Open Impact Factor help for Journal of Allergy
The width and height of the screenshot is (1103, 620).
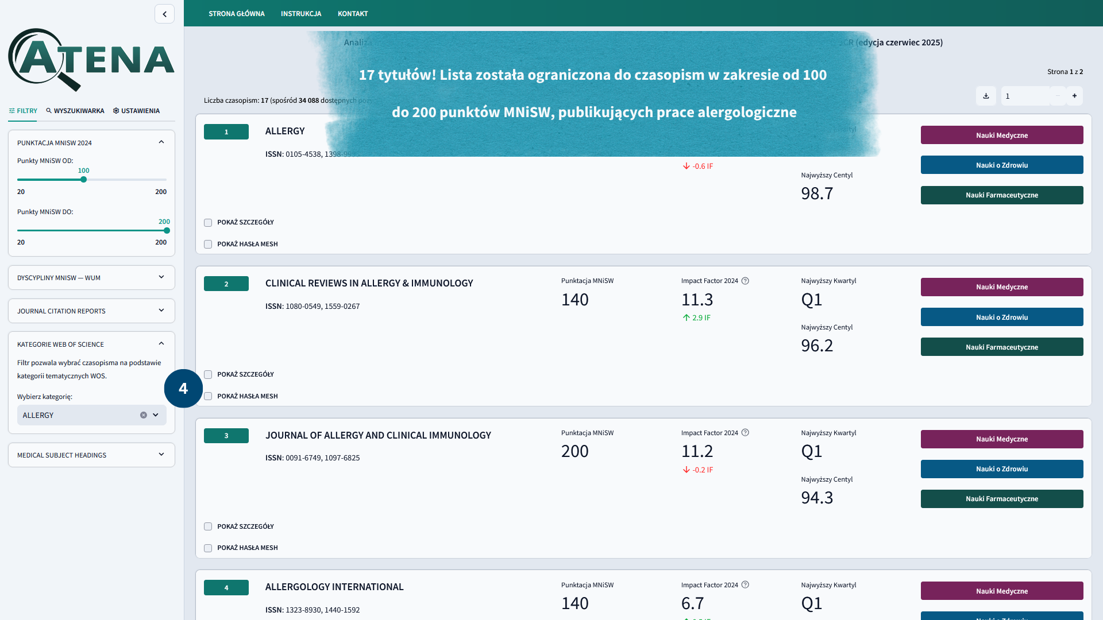[745, 433]
